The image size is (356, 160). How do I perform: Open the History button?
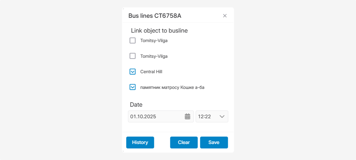point(140,143)
